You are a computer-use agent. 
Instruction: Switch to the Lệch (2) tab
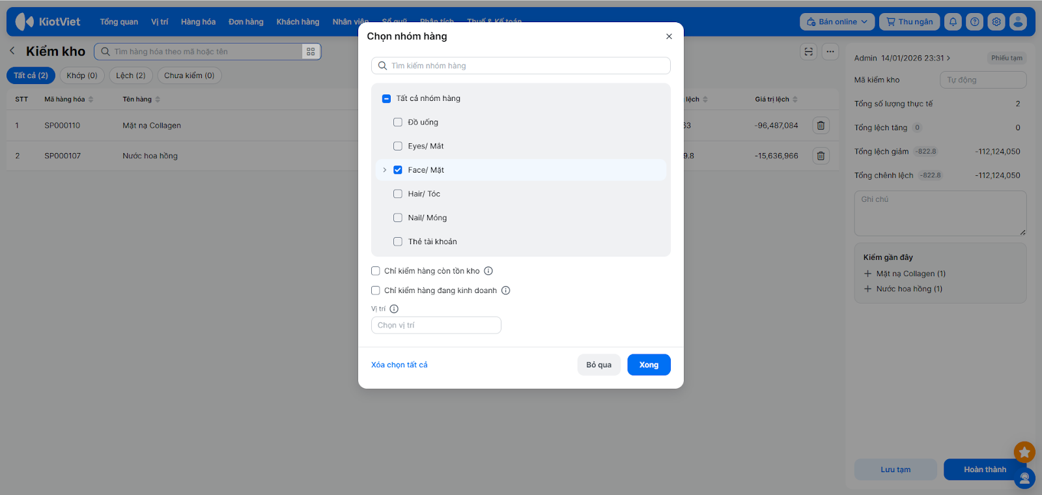point(131,76)
